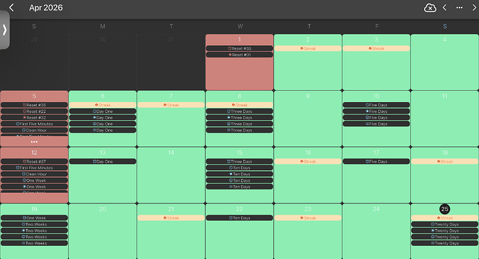The height and width of the screenshot is (259, 479).
Task: Expand the side panel handle
Action: point(4,30)
